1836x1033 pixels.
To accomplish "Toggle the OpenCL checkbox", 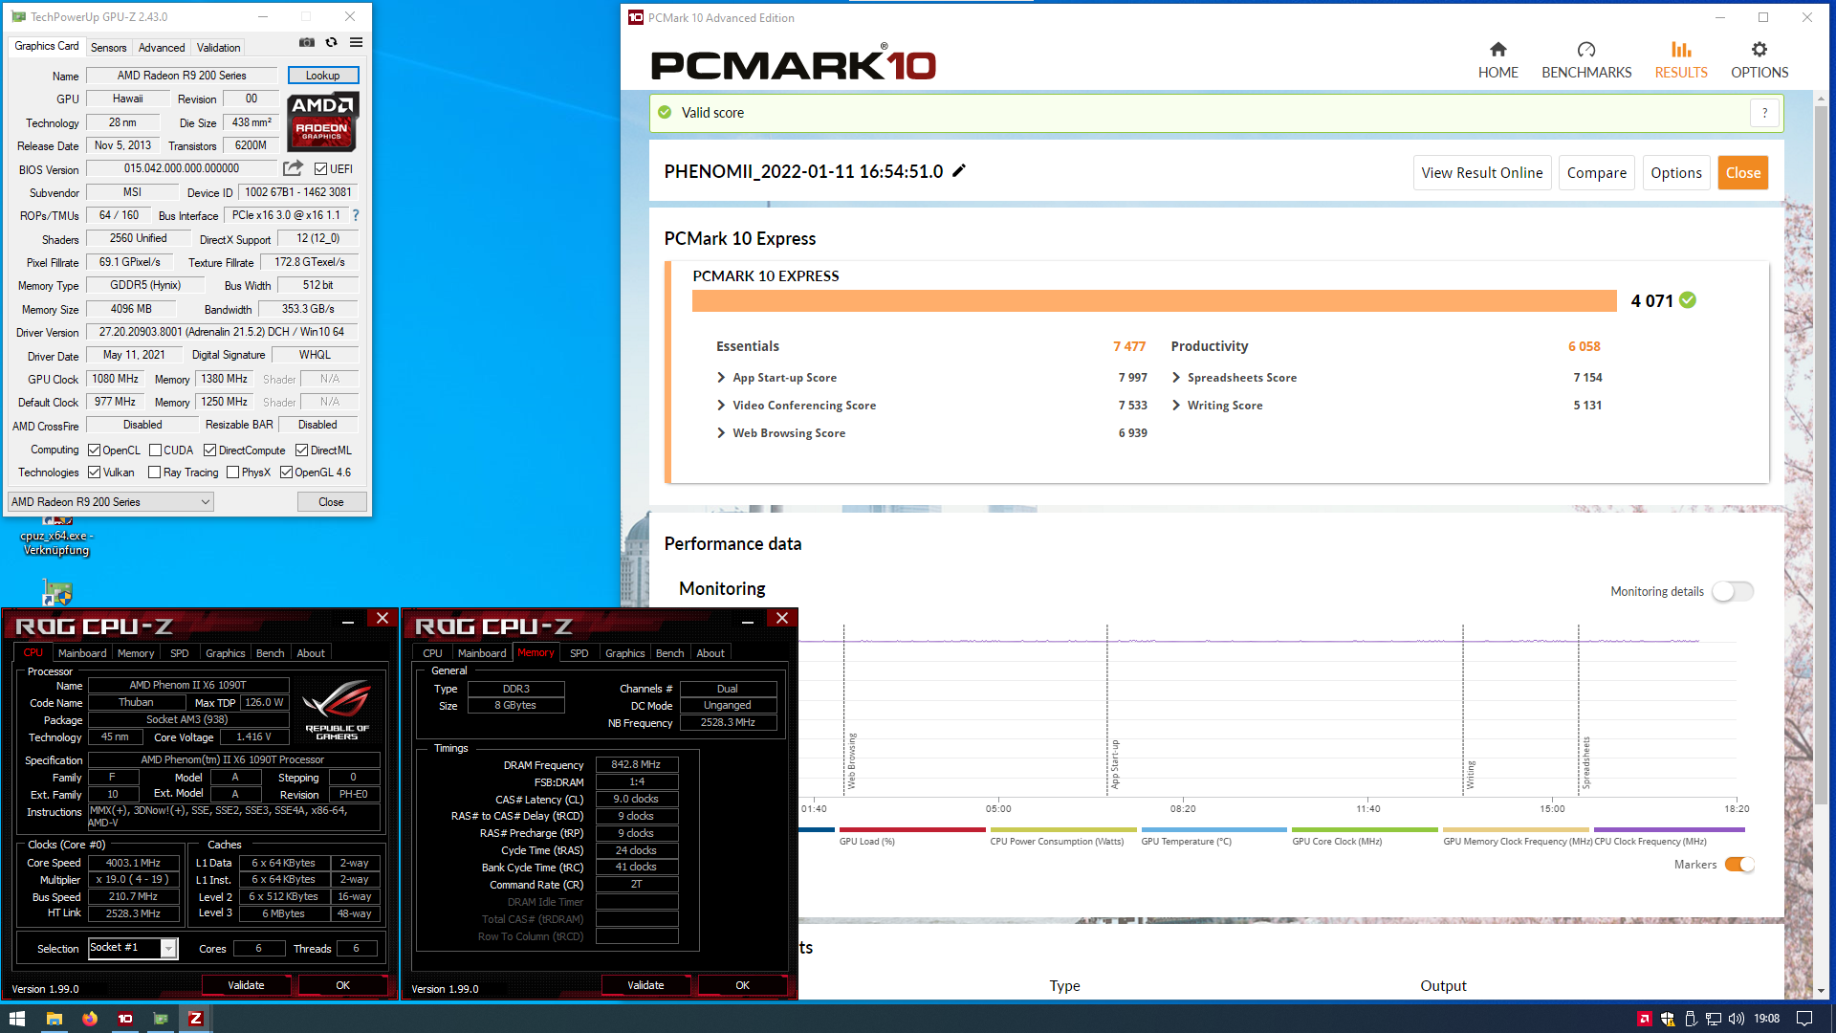I will pyautogui.click(x=95, y=451).
